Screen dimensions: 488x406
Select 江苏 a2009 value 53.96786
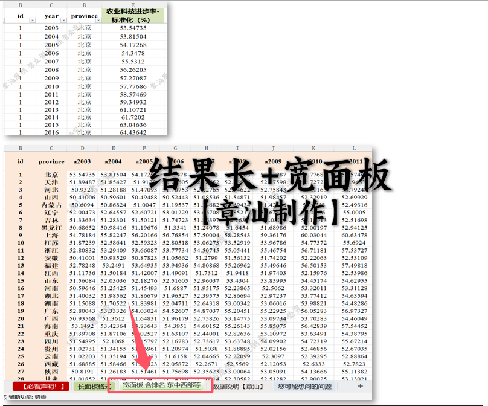(x=273, y=243)
